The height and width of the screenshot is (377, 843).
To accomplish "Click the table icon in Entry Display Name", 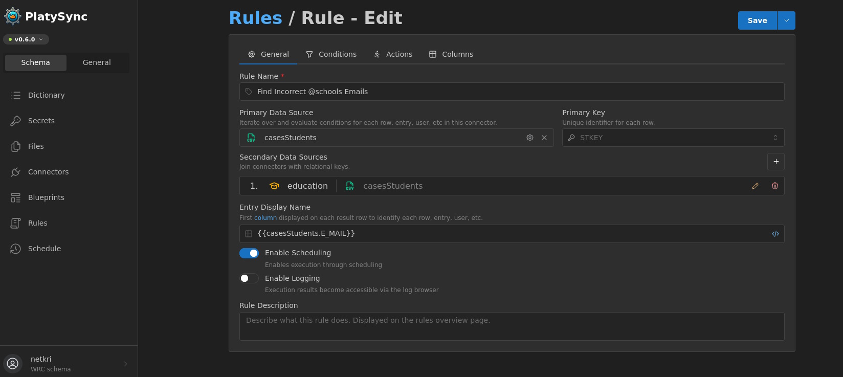I will (249, 234).
